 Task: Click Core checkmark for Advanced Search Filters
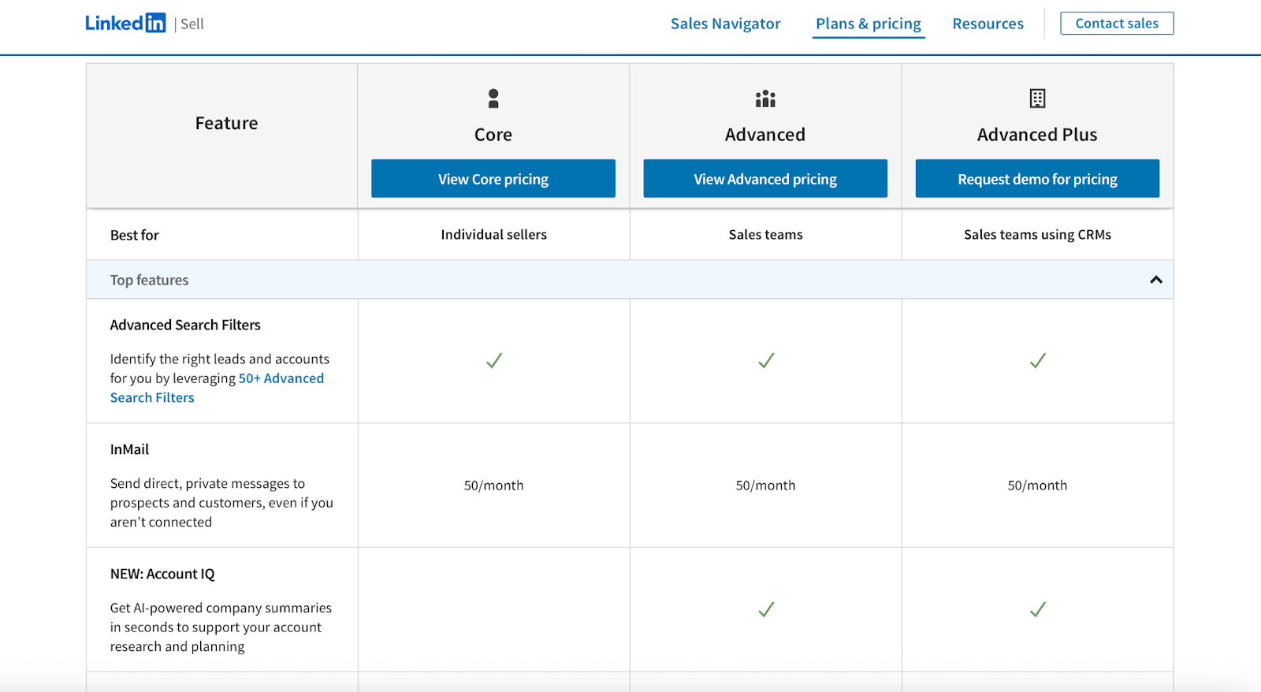494,361
